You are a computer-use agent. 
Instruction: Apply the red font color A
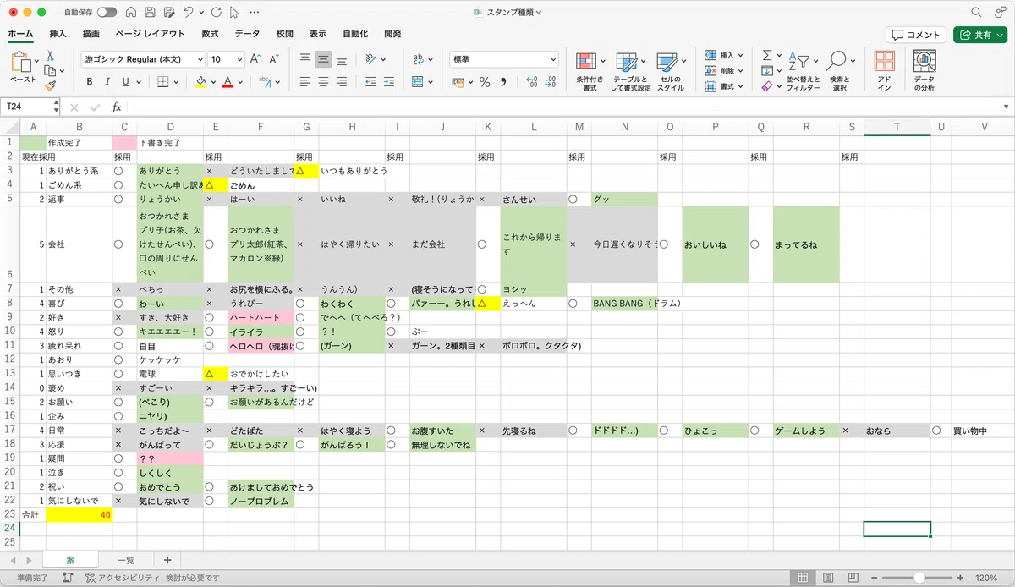227,82
